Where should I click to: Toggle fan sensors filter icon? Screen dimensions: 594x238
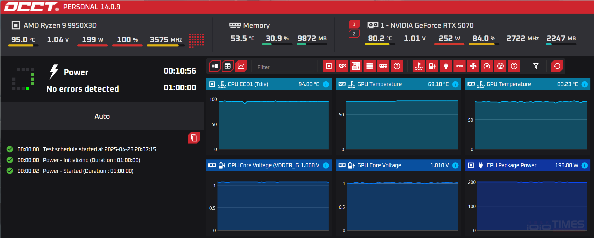click(473, 66)
